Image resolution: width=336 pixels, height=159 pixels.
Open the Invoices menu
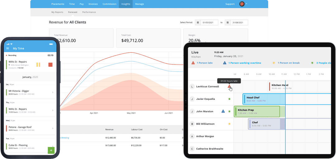tap(93, 4)
